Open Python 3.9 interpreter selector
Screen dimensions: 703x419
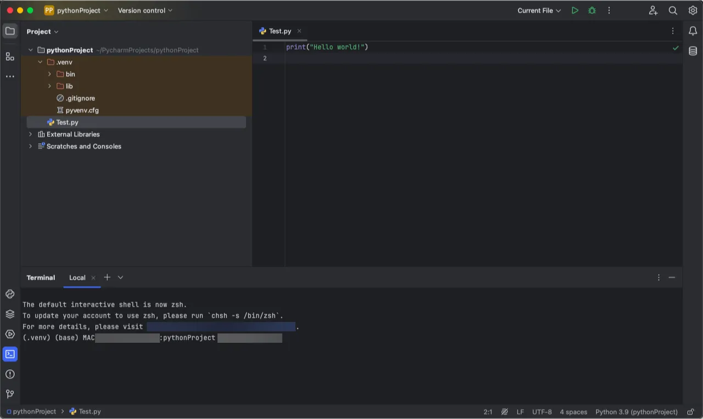[637, 412]
